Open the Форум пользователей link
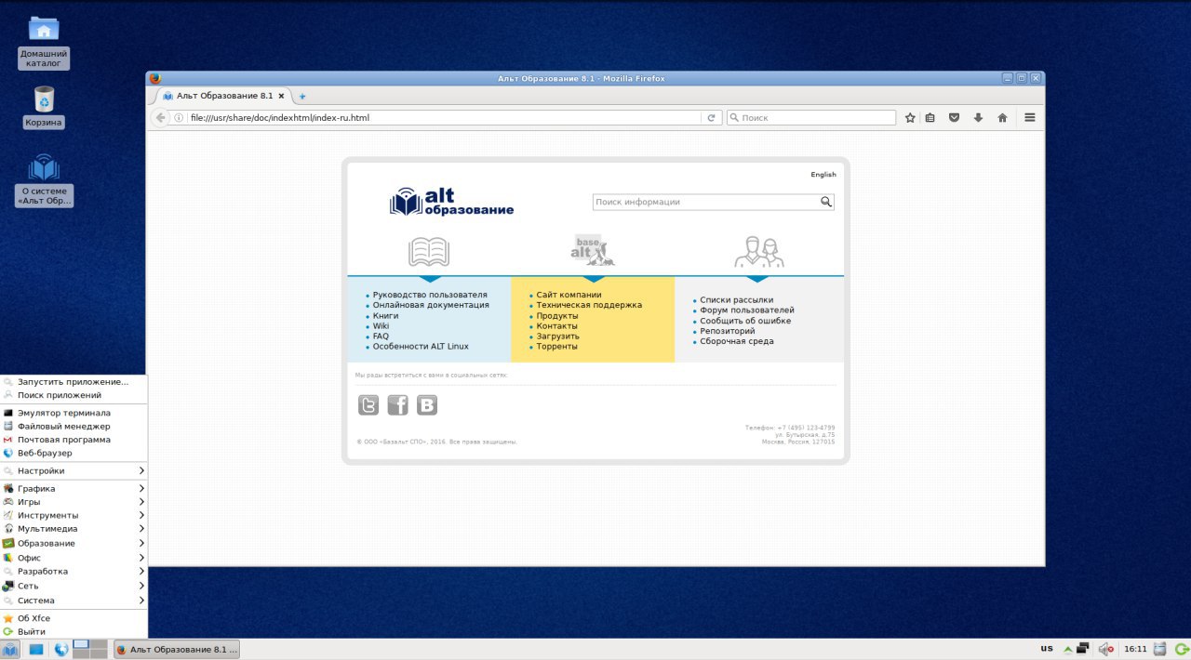The image size is (1191, 660). 747,310
